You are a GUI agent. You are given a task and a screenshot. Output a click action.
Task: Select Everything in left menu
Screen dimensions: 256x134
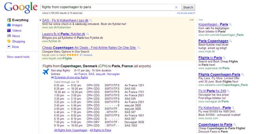pos(20,20)
